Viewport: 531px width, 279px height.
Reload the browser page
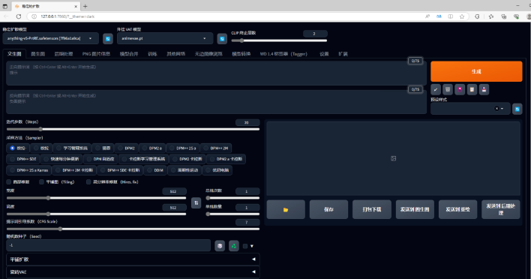[x=19, y=16]
